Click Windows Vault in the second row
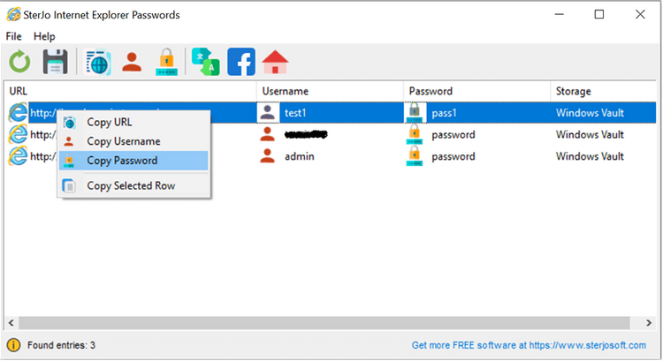The image size is (663, 361). coord(590,135)
